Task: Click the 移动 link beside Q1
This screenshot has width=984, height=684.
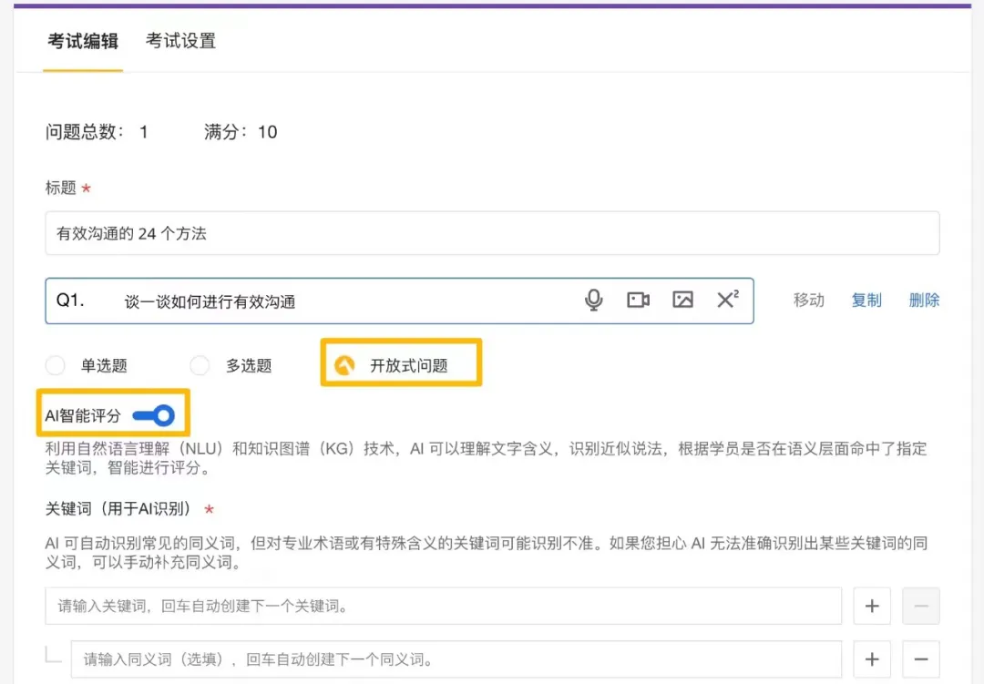Action: click(809, 301)
